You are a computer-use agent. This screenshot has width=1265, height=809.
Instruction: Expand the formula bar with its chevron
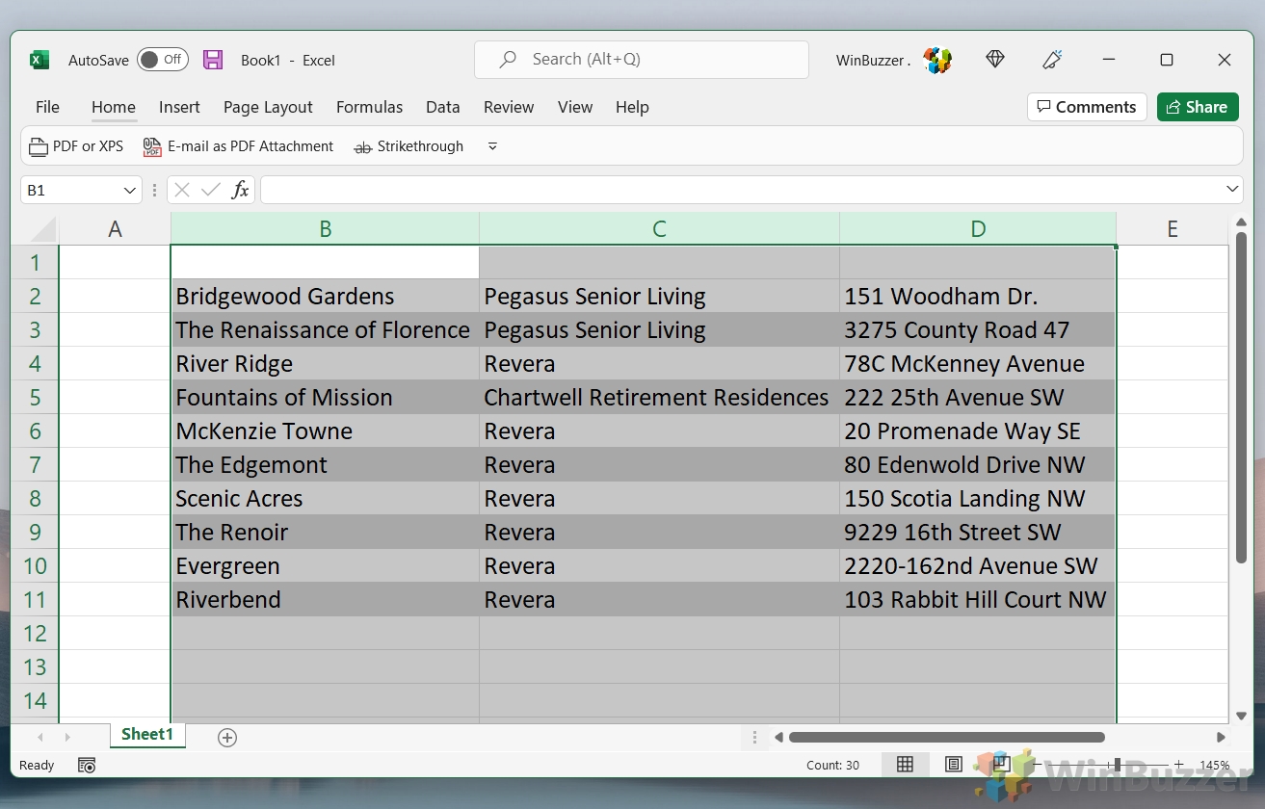1232,190
